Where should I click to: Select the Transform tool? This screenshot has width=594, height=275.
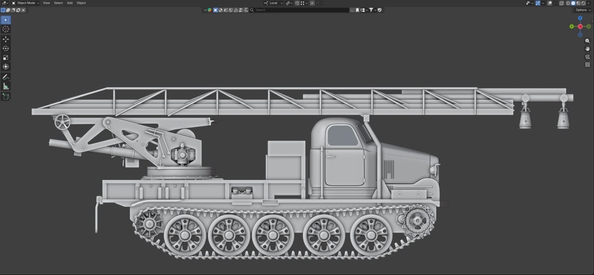(5, 67)
